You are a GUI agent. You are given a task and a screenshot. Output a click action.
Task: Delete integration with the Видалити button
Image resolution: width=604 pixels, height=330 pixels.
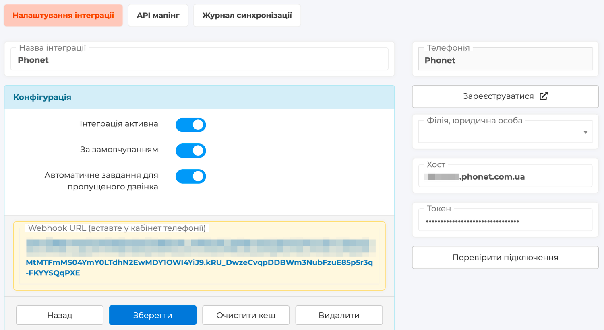(339, 315)
